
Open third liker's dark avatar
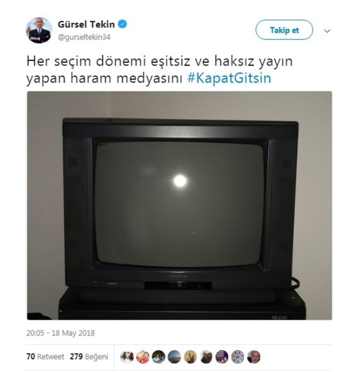click(x=158, y=356)
